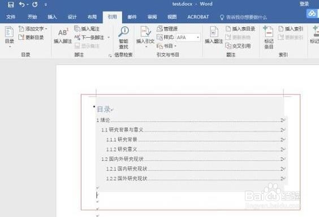
Task: Switch to the 插入 (Insert) tab
Action: 52,17
